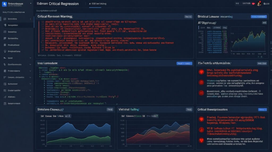Open the workspace switcher dot beside the app name
The height and width of the screenshot is (152, 272).
(x=31, y=3)
